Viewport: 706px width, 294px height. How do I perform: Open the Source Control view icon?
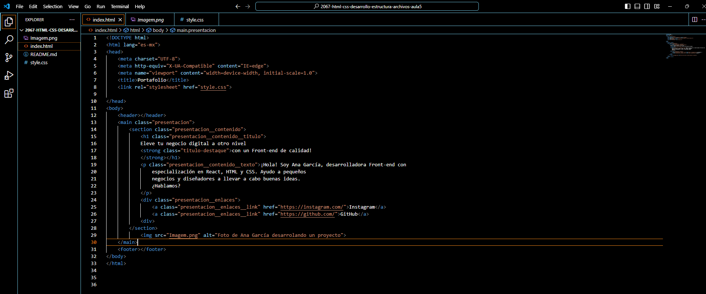(9, 58)
